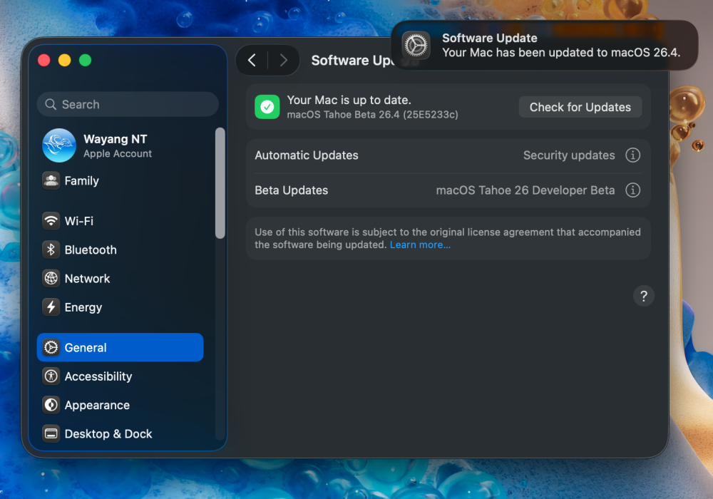This screenshot has width=713, height=499.
Task: Click Check for Updates button
Action: pyautogui.click(x=580, y=107)
